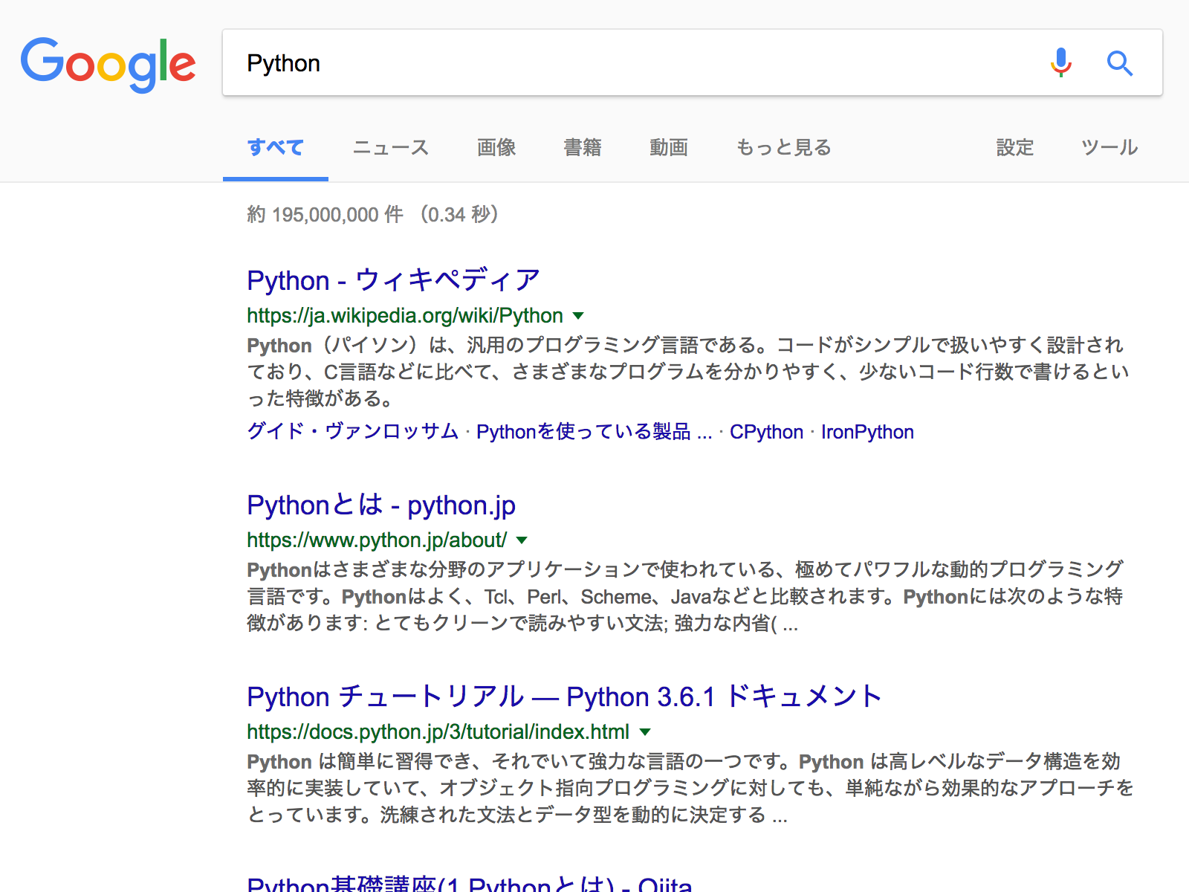Click the 約 195,000,000 件 result count

pos(325,215)
